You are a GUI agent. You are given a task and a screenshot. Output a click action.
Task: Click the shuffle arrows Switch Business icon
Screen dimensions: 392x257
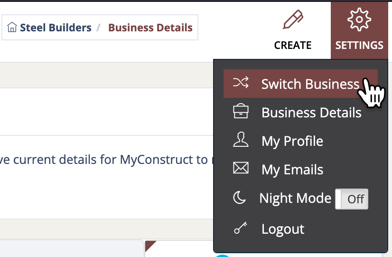(241, 82)
